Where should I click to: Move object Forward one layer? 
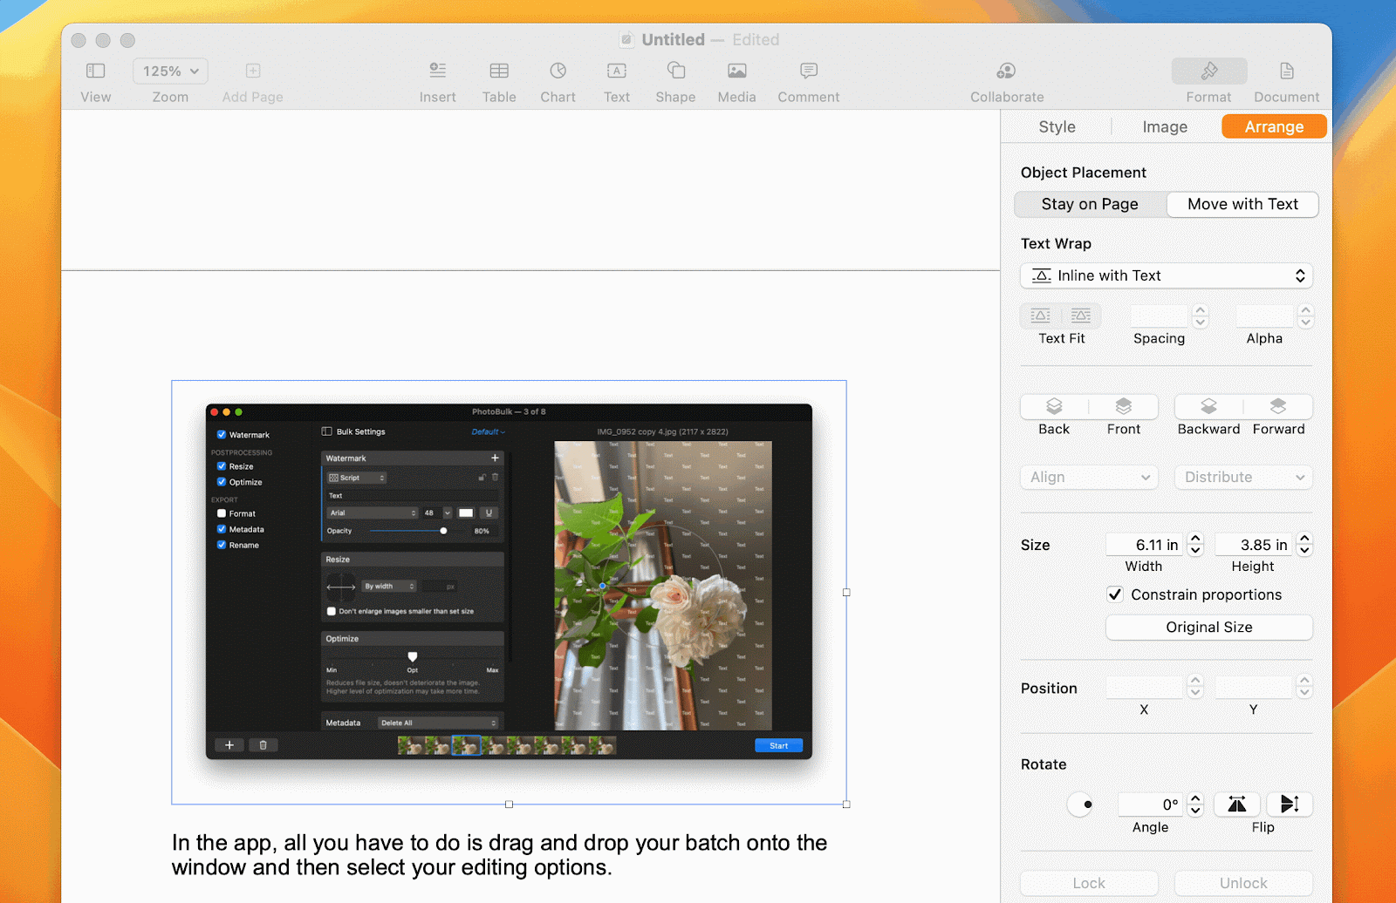pyautogui.click(x=1278, y=406)
